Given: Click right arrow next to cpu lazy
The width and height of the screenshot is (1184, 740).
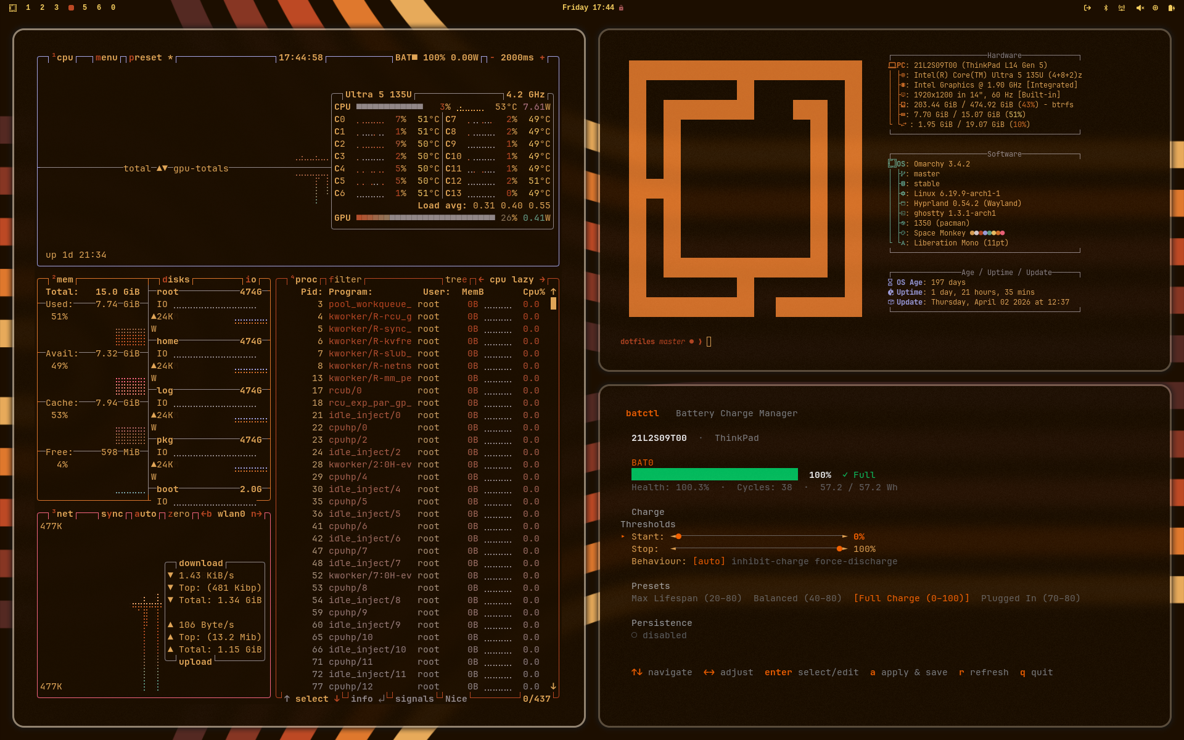Looking at the screenshot, I should tap(542, 279).
